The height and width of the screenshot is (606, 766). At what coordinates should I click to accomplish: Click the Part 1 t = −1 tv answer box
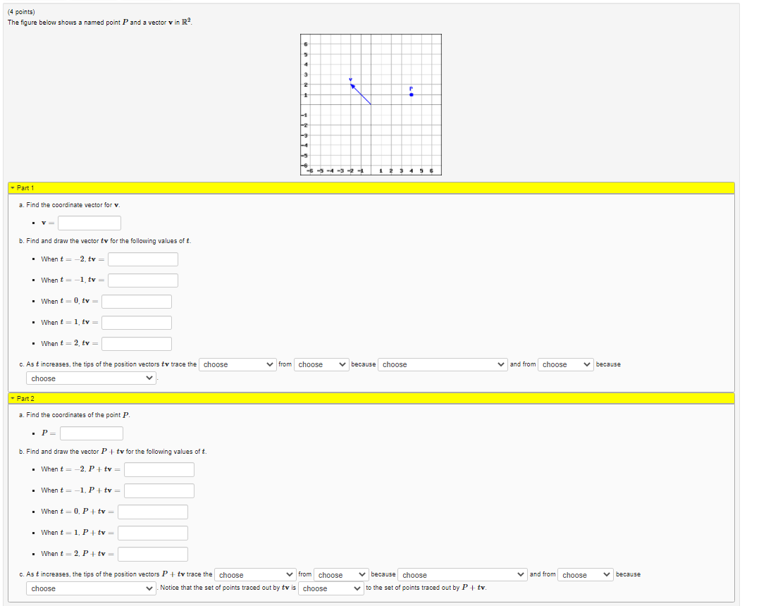(x=142, y=280)
